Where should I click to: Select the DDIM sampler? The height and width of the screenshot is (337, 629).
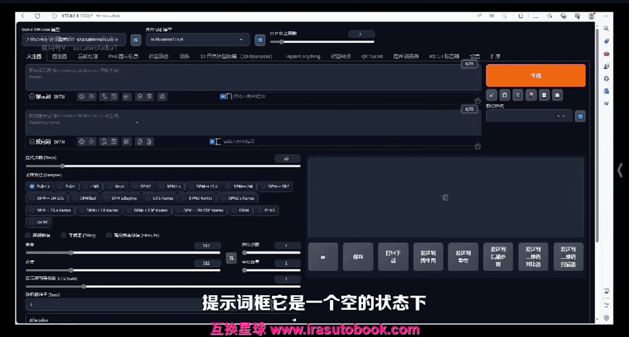(x=240, y=210)
